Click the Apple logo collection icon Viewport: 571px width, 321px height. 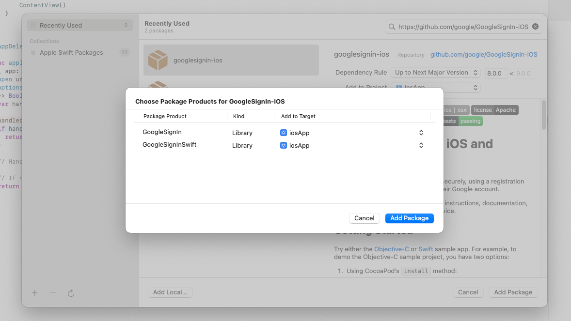[x=33, y=52]
